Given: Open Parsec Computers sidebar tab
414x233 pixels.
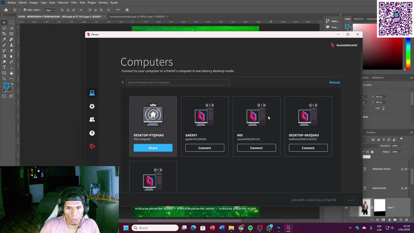Looking at the screenshot, I should pyautogui.click(x=92, y=93).
